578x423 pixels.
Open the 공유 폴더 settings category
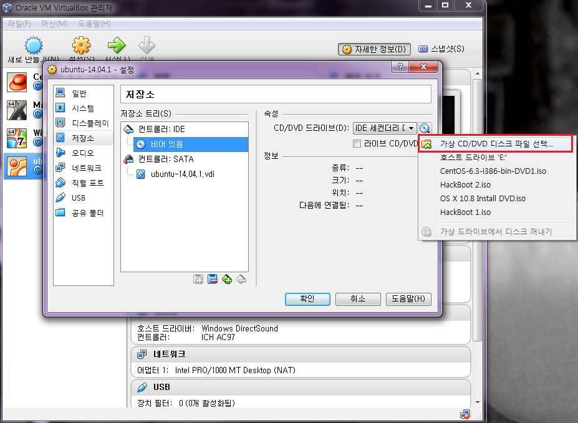click(87, 213)
